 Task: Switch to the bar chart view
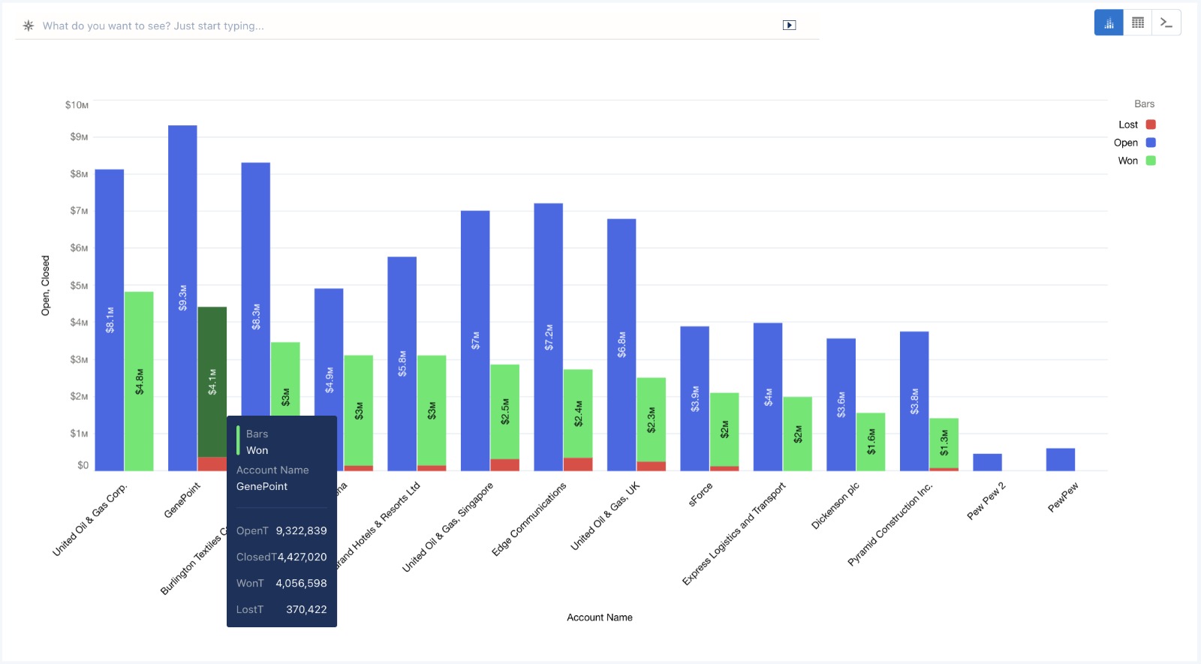coord(1109,23)
